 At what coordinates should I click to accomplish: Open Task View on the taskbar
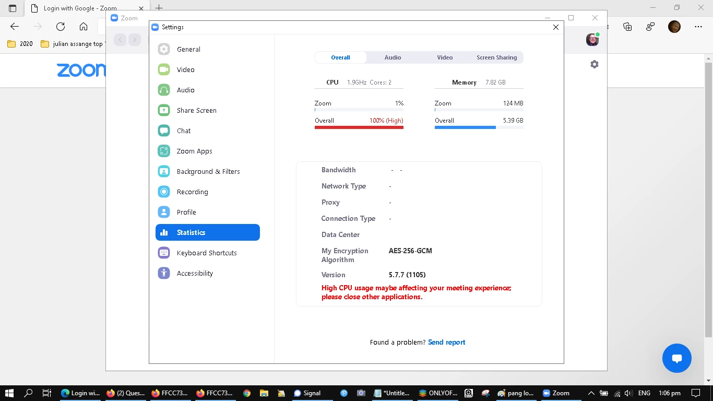pos(46,393)
